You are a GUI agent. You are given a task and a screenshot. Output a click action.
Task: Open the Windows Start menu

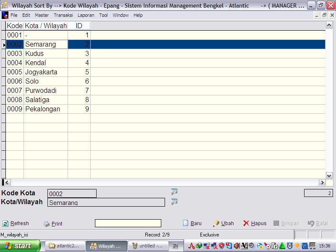20,246
